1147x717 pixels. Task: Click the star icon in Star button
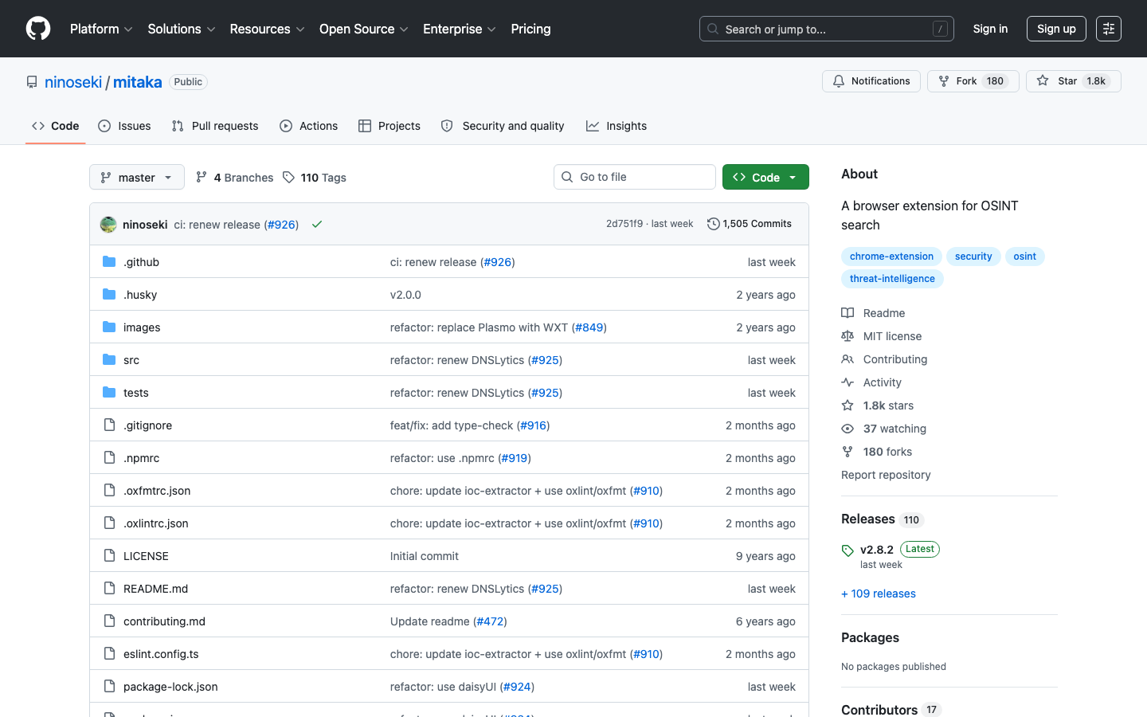point(1043,81)
